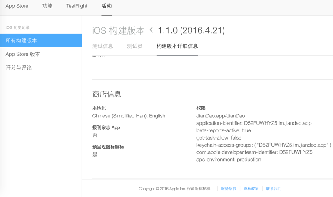Click the 权限 label
Image resolution: width=333 pixels, height=197 pixels.
201,108
